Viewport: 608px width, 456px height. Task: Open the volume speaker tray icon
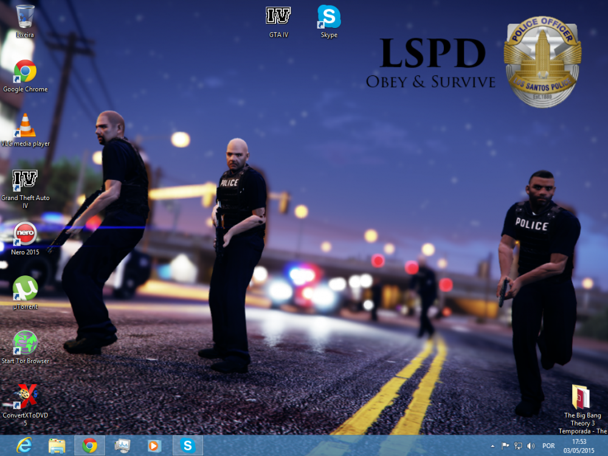(531, 446)
